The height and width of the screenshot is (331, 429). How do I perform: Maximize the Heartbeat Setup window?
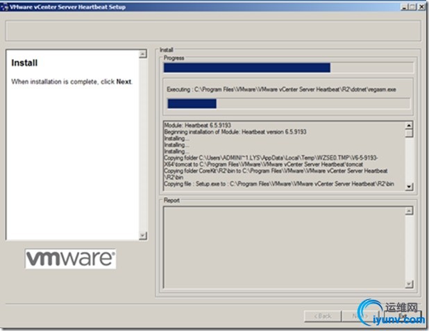412,7
